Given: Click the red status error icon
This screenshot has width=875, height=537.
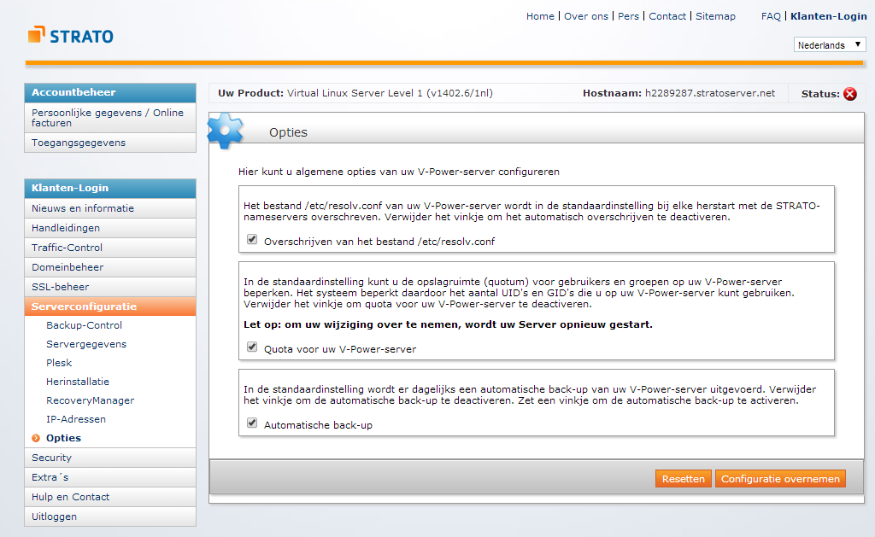Looking at the screenshot, I should tap(849, 94).
